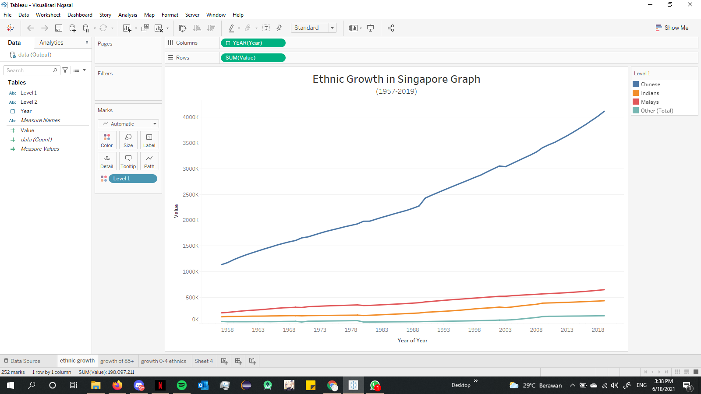Open the Path marks card
Screen dimensions: 701x394
tap(149, 161)
